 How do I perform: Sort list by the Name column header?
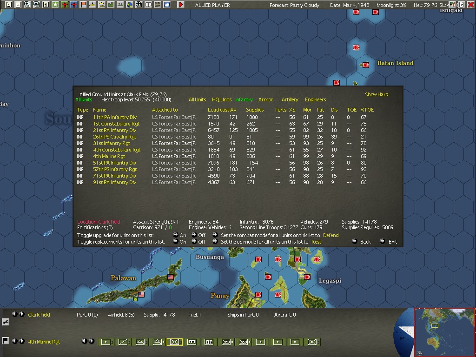point(99,110)
